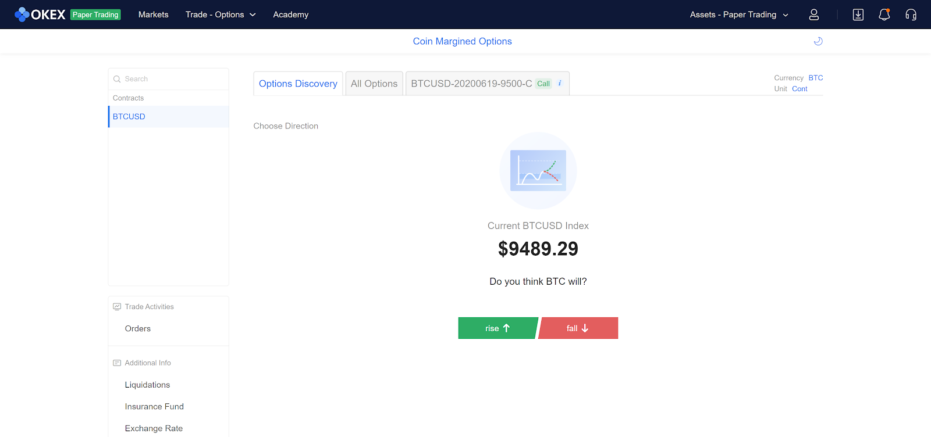Open the notifications bell icon
The width and height of the screenshot is (931, 437).
point(884,15)
